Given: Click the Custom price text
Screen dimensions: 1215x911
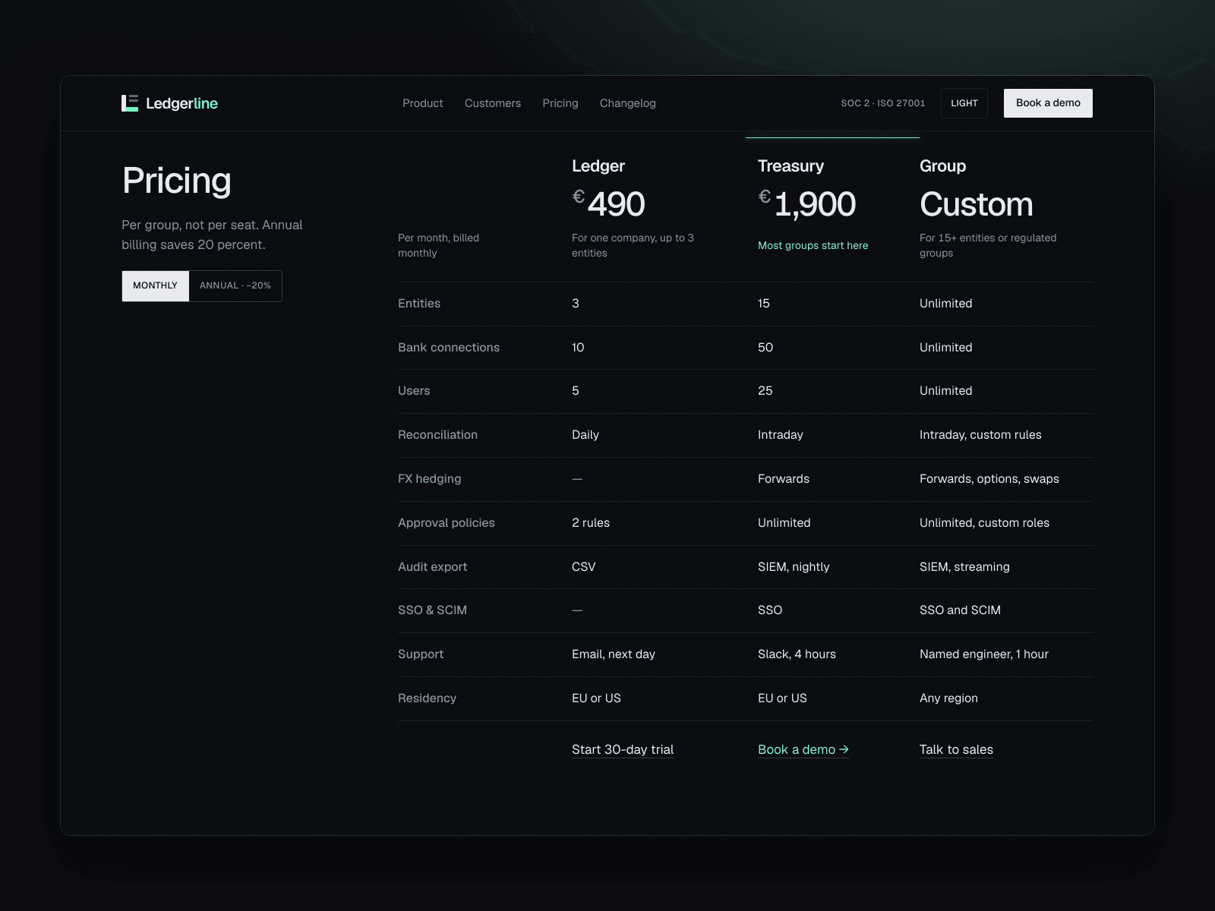Looking at the screenshot, I should [x=976, y=204].
